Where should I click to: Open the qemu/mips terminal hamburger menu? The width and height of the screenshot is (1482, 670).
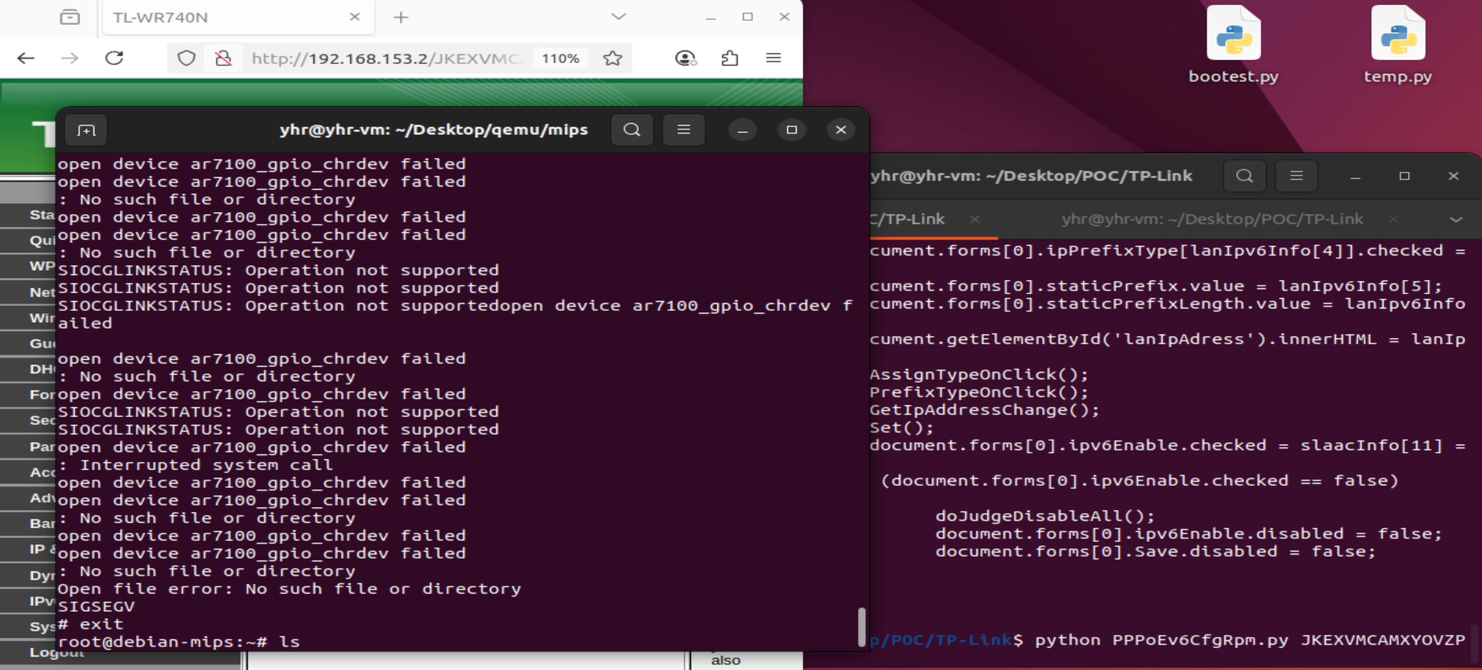coord(683,130)
